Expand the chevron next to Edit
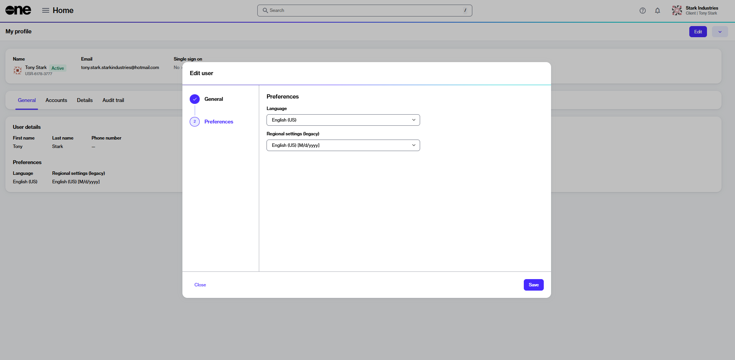 (x=720, y=32)
